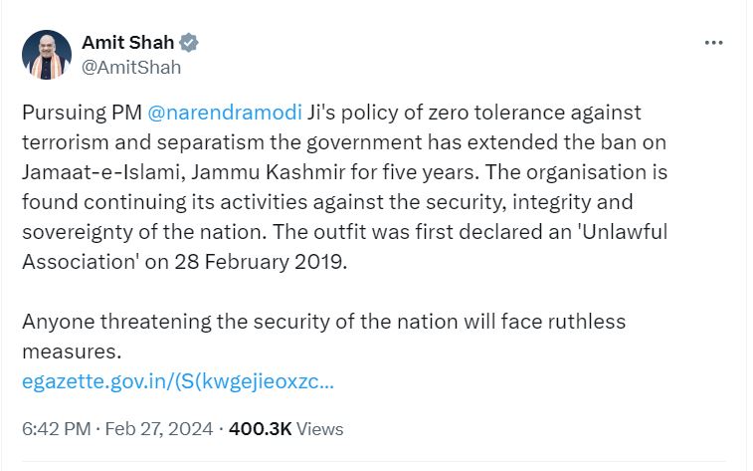Click the Amit Shah display name
Image resolution: width=753 pixels, height=471 pixels.
(127, 43)
